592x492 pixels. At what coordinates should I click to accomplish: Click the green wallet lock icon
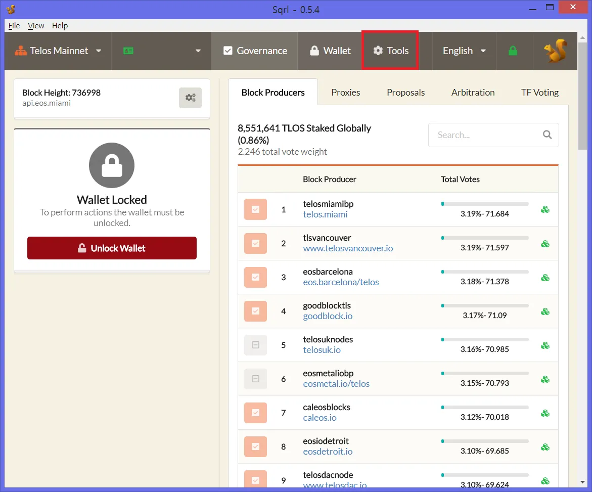pyautogui.click(x=513, y=51)
